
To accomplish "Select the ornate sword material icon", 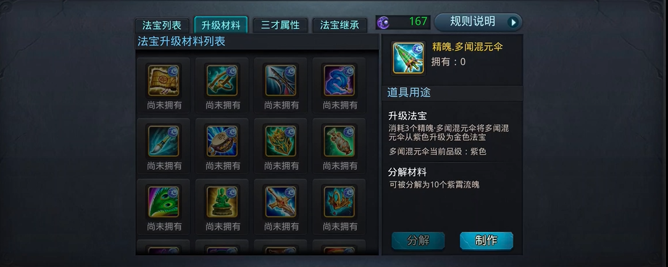I will pos(281,201).
